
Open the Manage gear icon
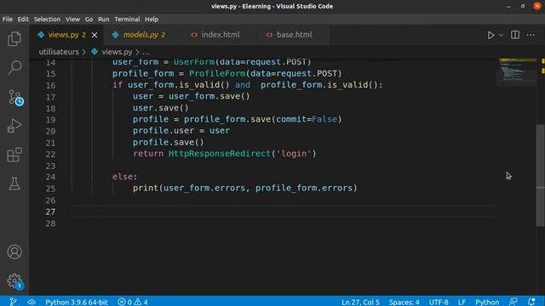tap(15, 281)
